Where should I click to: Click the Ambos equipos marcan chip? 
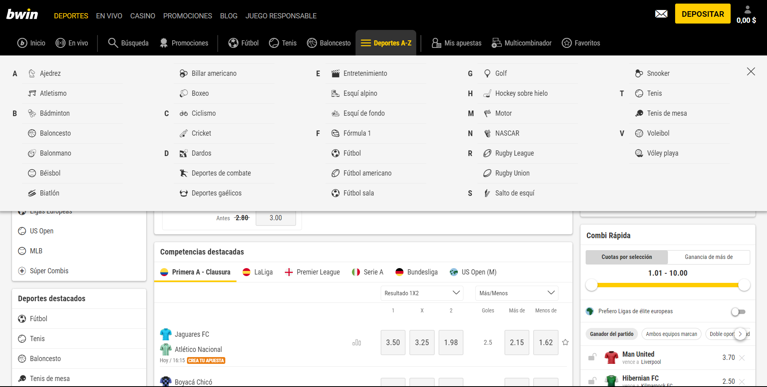(x=672, y=334)
